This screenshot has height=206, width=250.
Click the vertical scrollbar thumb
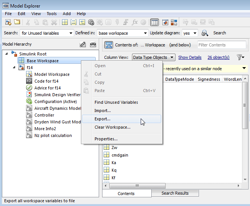click(245, 105)
